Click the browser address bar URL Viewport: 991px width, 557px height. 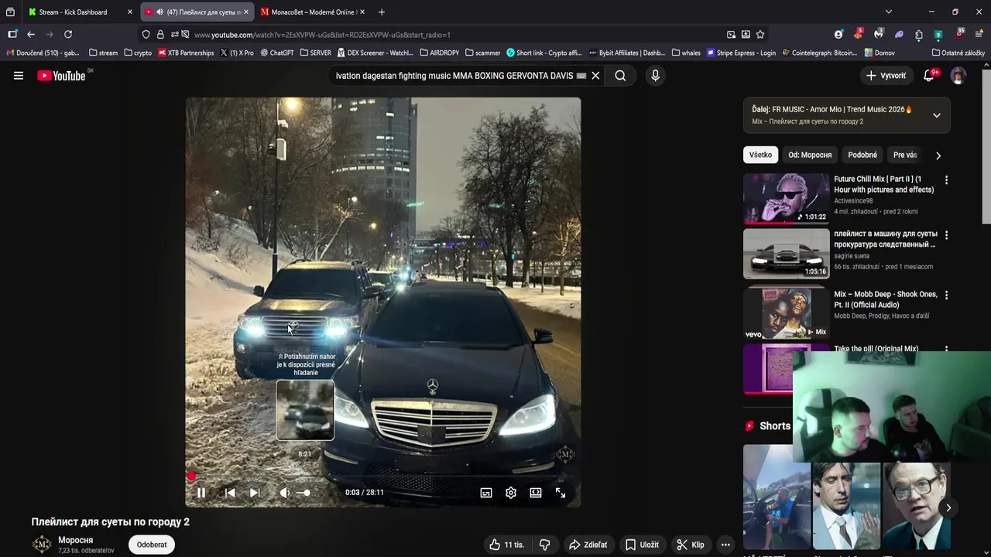click(x=322, y=35)
